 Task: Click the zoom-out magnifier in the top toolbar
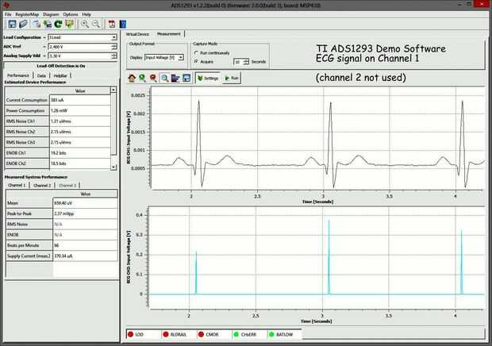click(x=96, y=24)
